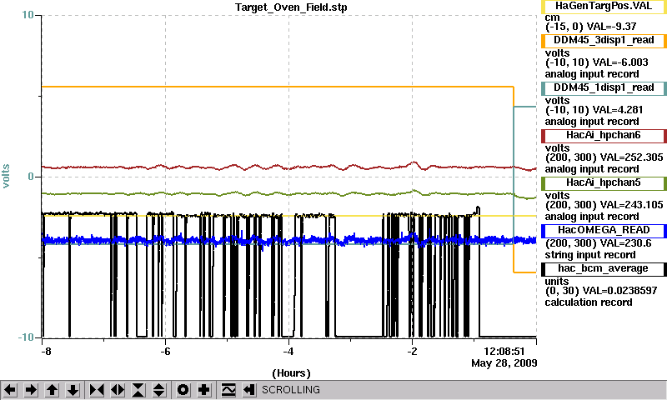Select the hac_bcm_average legend entry
This screenshot has height=400, width=667.
pyautogui.click(x=604, y=269)
